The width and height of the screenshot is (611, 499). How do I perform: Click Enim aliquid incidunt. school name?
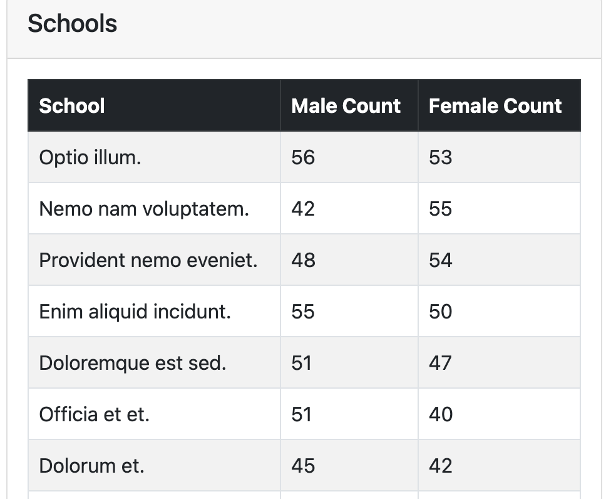point(135,312)
